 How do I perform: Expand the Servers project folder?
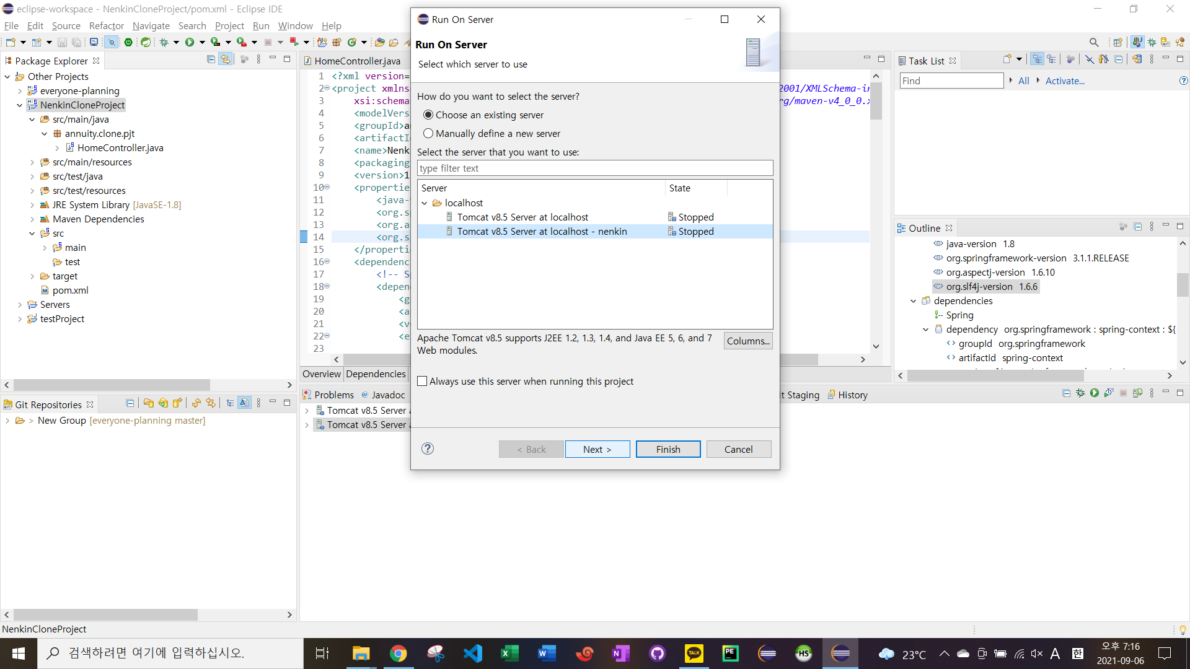[20, 305]
